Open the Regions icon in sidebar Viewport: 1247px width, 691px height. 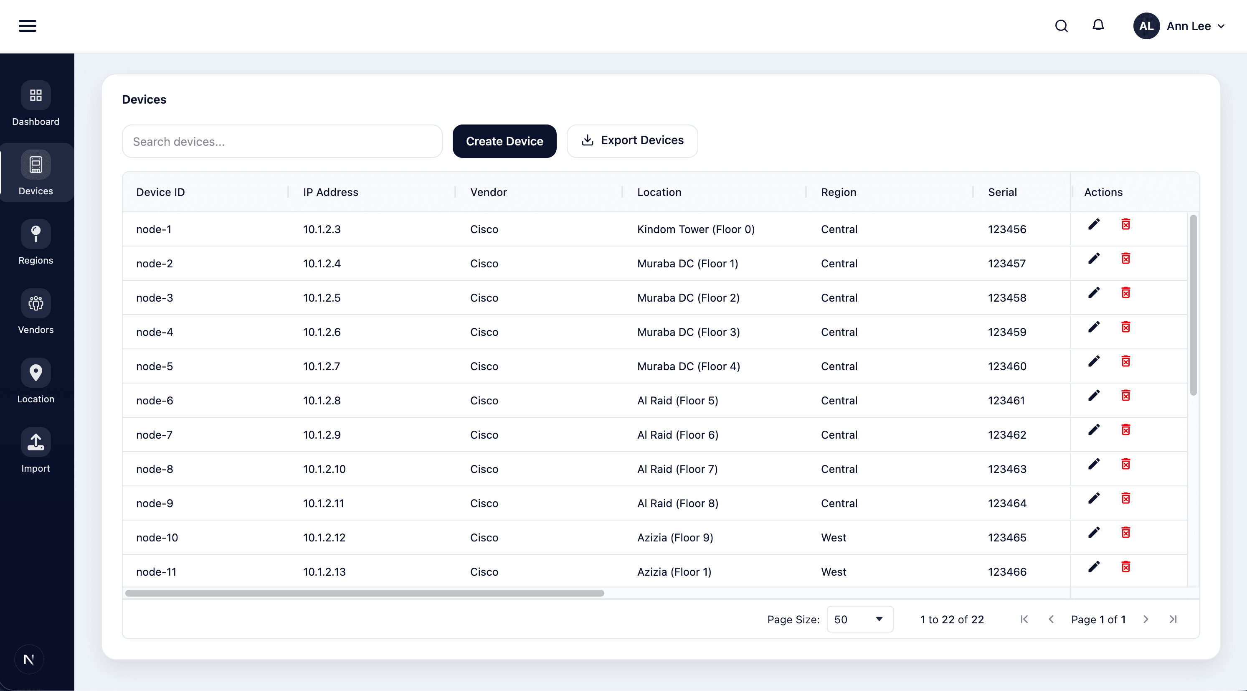pos(36,234)
